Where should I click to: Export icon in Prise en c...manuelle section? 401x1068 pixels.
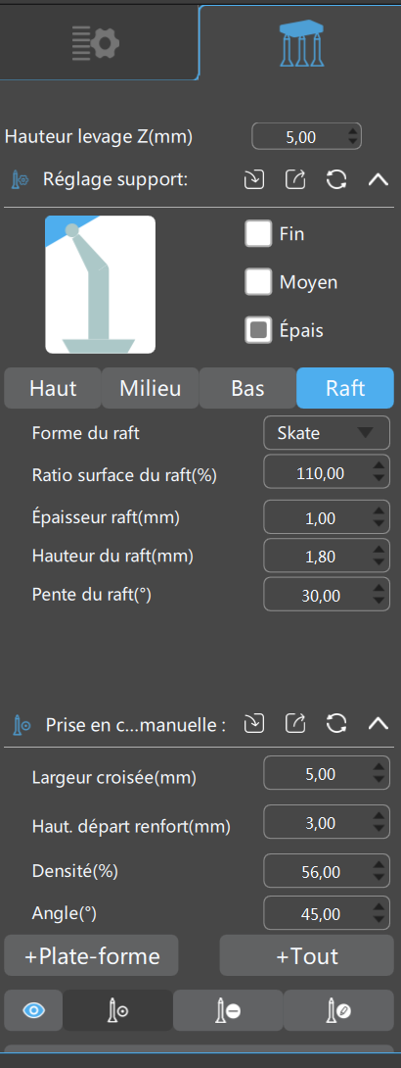pos(295,723)
